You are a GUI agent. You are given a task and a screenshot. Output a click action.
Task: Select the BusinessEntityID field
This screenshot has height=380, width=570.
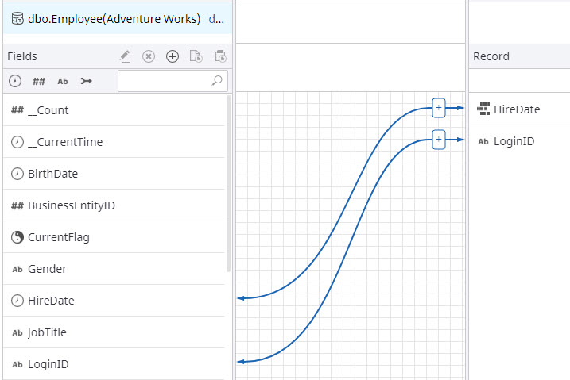coord(72,205)
